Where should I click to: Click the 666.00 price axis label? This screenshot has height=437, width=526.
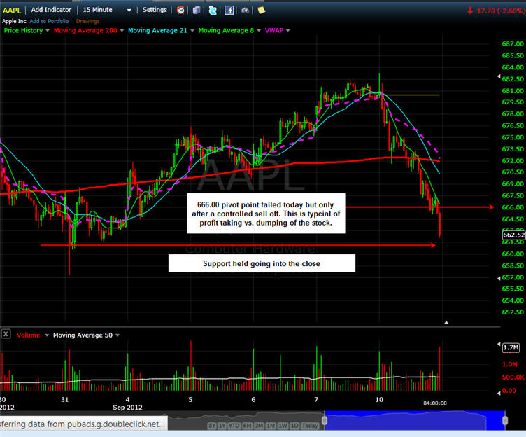click(x=513, y=207)
